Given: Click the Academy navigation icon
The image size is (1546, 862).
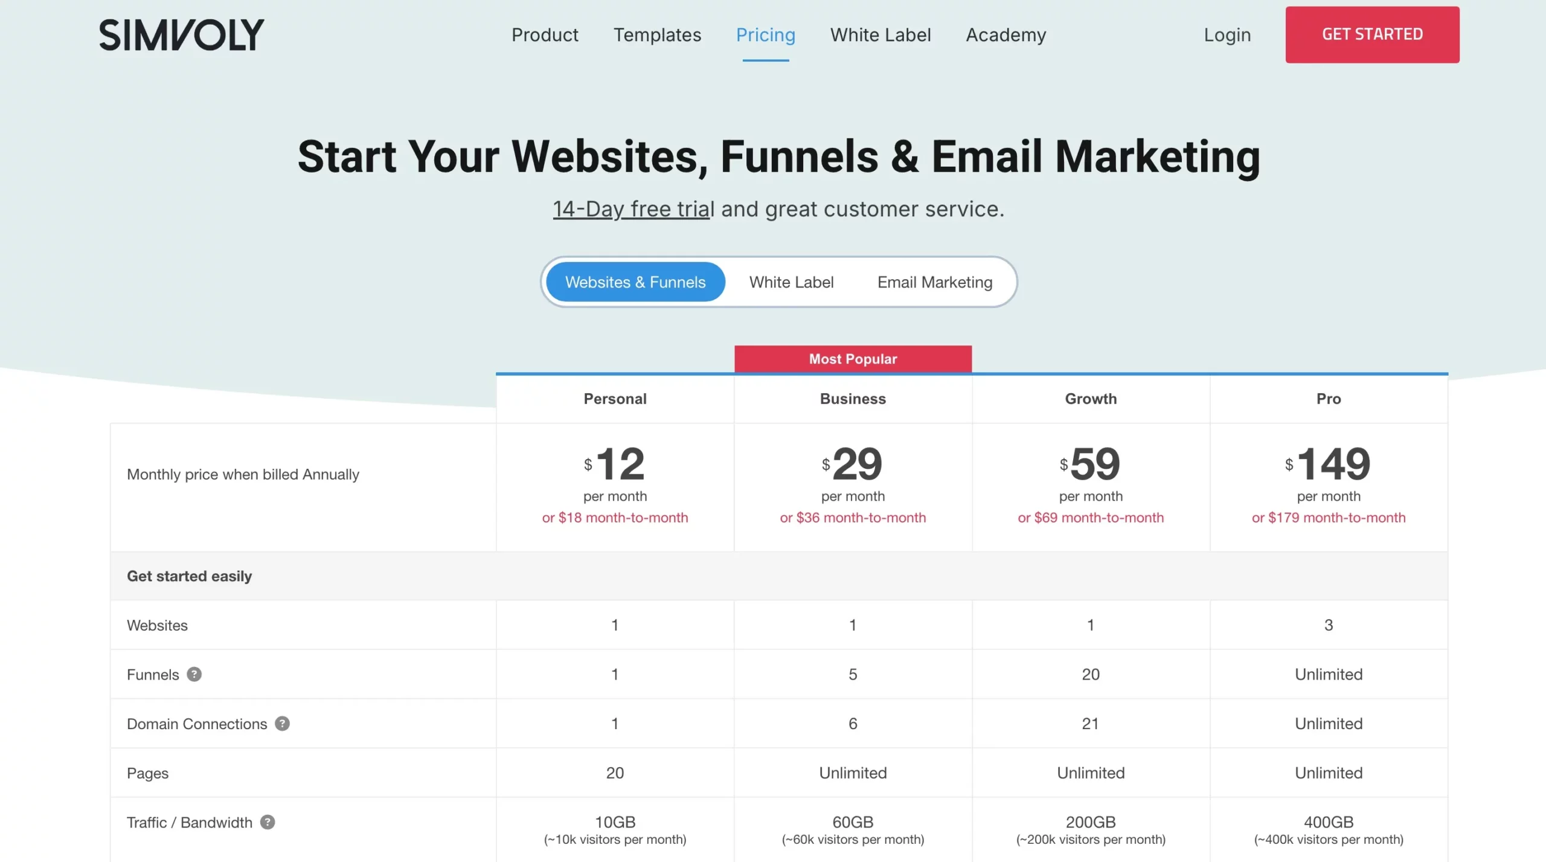Looking at the screenshot, I should [x=1006, y=34].
